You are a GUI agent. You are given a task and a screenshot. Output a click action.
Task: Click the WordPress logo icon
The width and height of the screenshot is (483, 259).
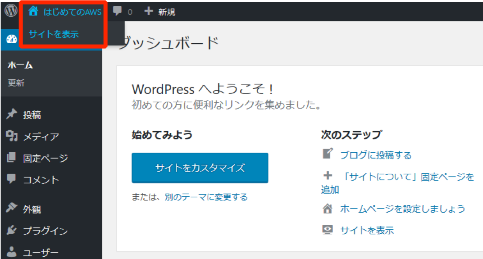tap(11, 10)
